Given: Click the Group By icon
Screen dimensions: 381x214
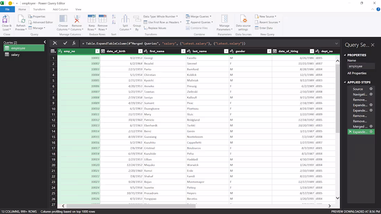Looking at the screenshot, I should [137, 19].
